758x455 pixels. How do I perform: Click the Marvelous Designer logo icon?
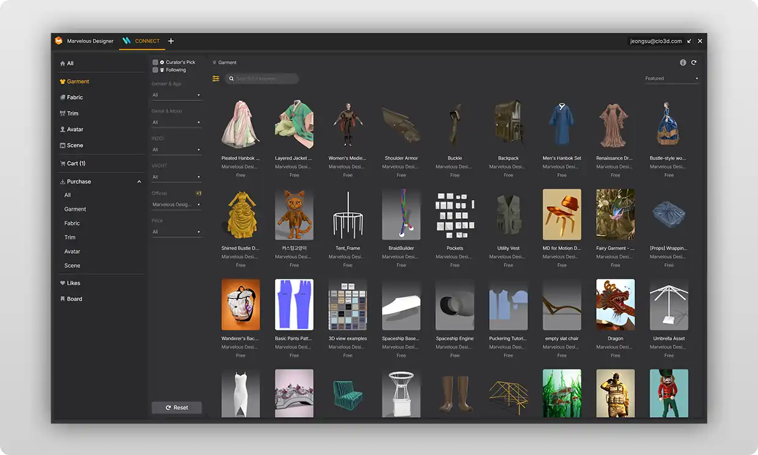click(x=59, y=41)
